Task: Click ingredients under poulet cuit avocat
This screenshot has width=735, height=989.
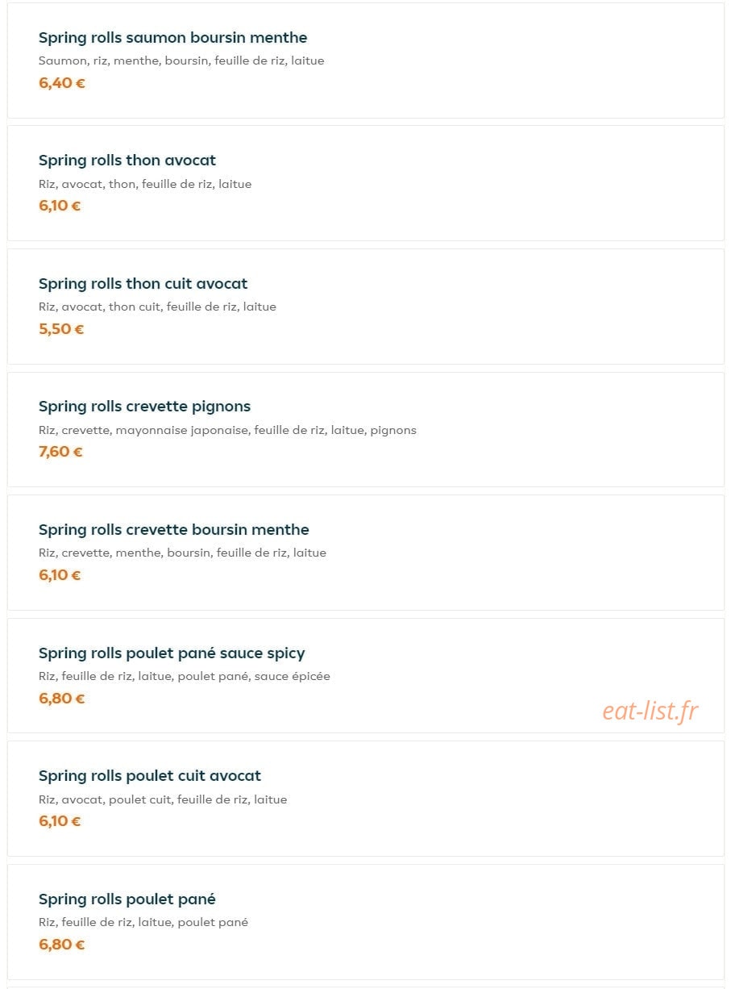Action: click(163, 799)
